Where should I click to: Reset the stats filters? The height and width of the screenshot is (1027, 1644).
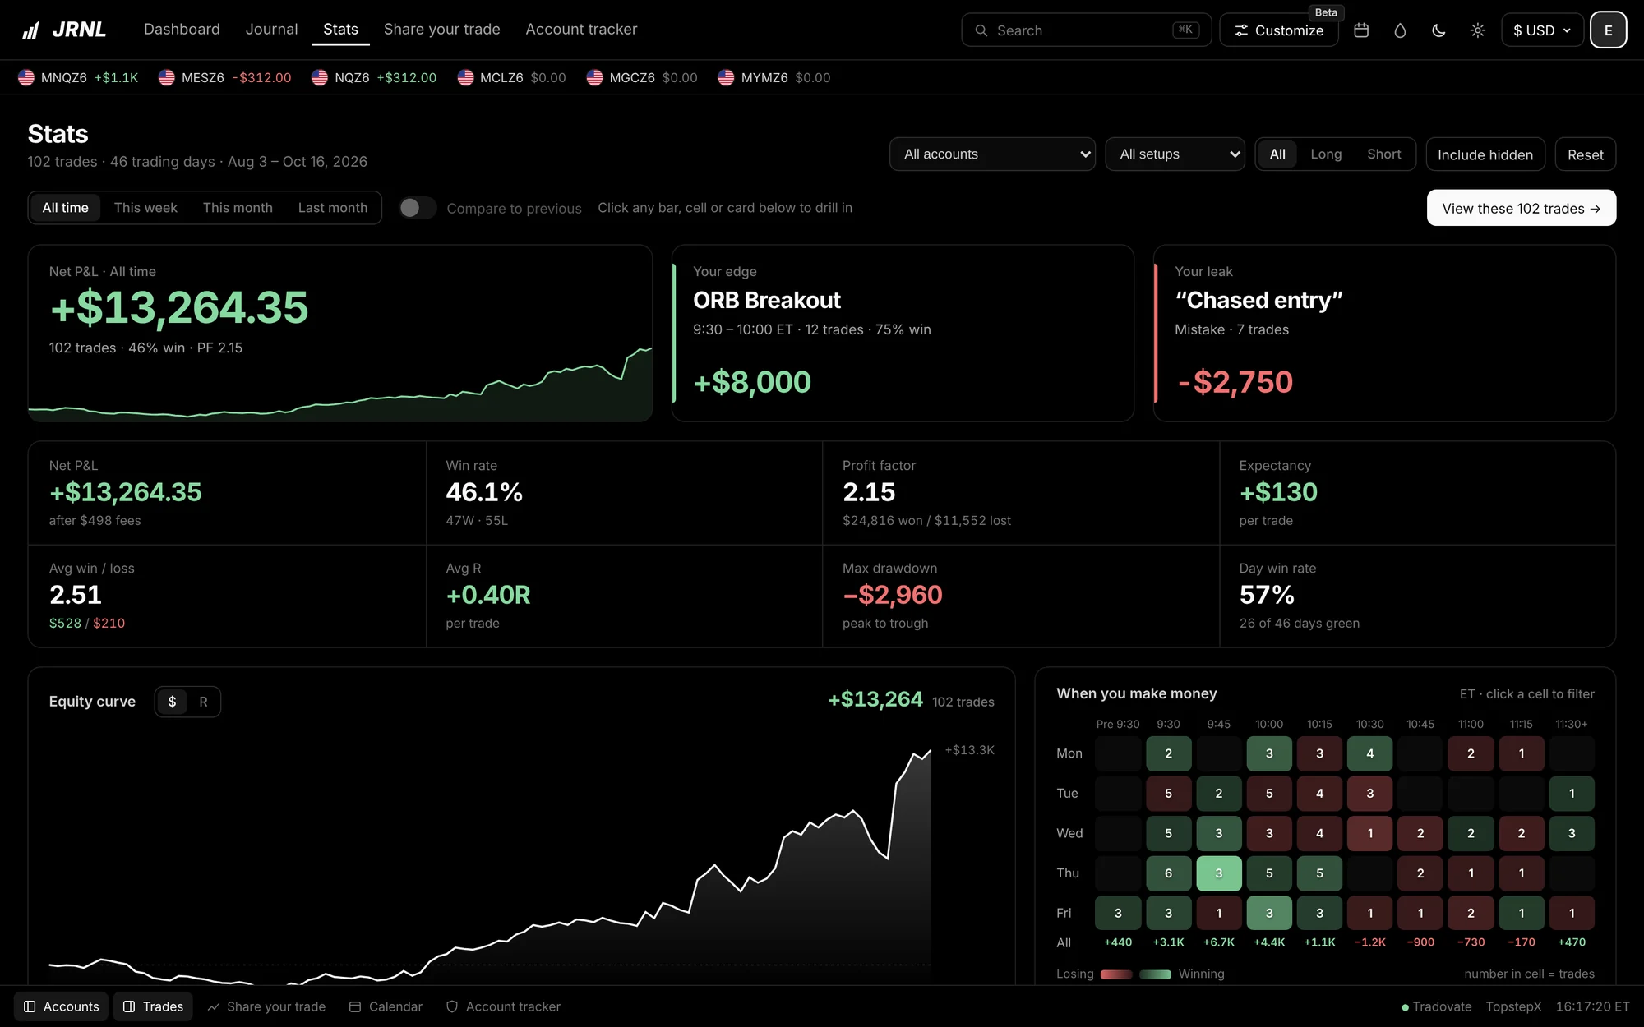pyautogui.click(x=1585, y=154)
